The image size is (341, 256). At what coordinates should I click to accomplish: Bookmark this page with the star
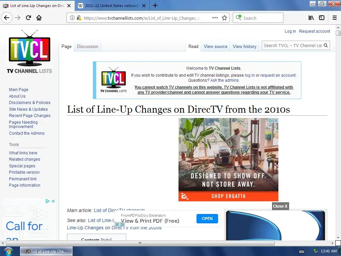point(224,18)
